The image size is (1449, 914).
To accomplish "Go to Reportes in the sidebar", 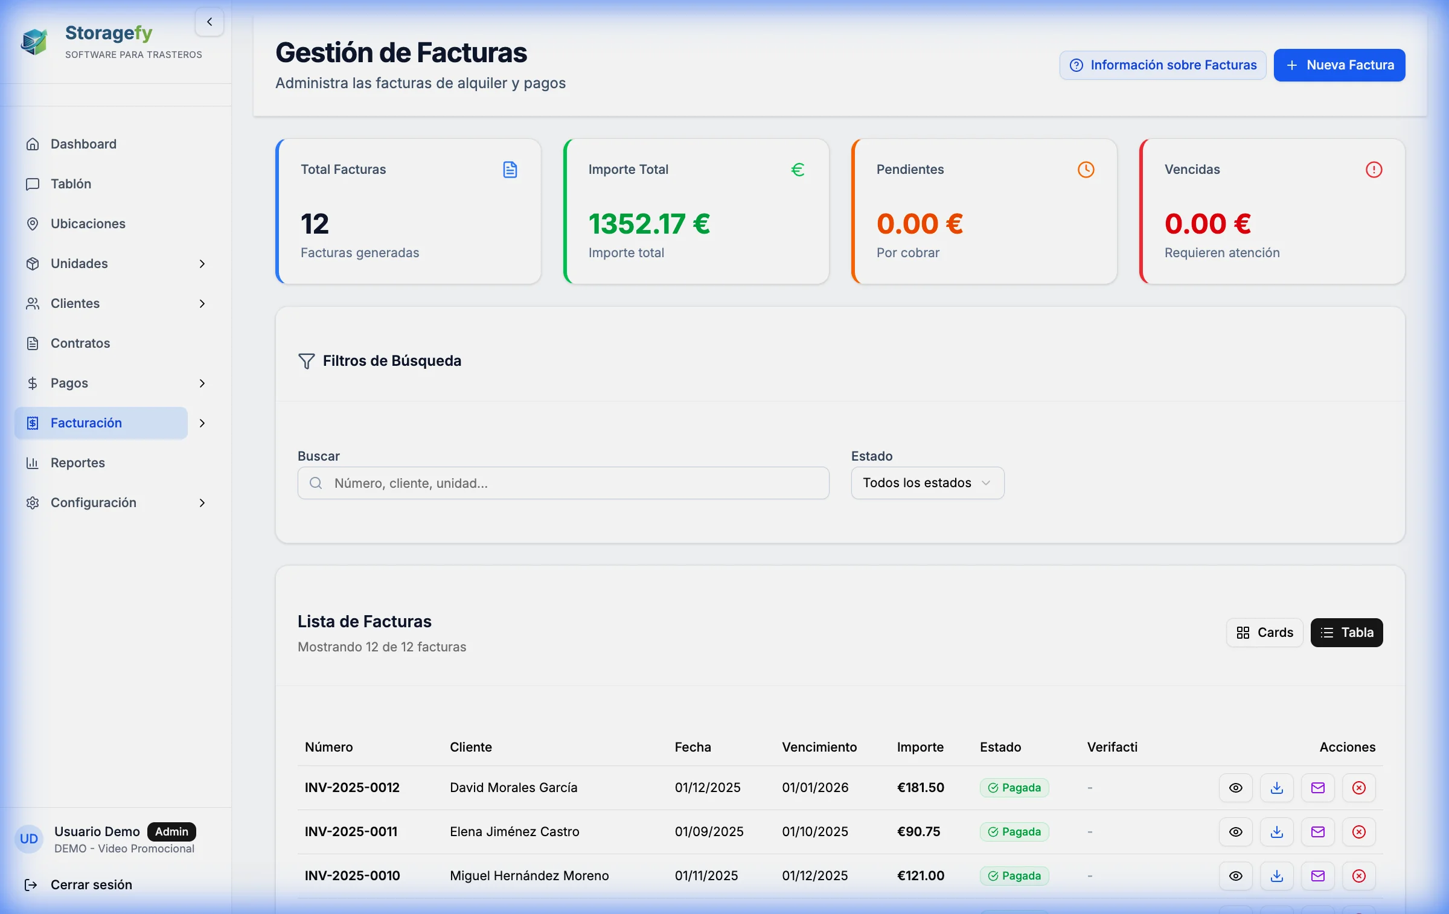I will [78, 463].
